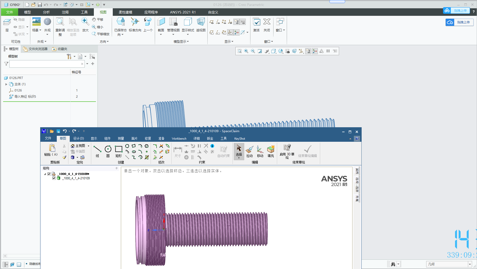The height and width of the screenshot is (269, 477).
Task: Click the model tree search field
Action: click(x=45, y=64)
